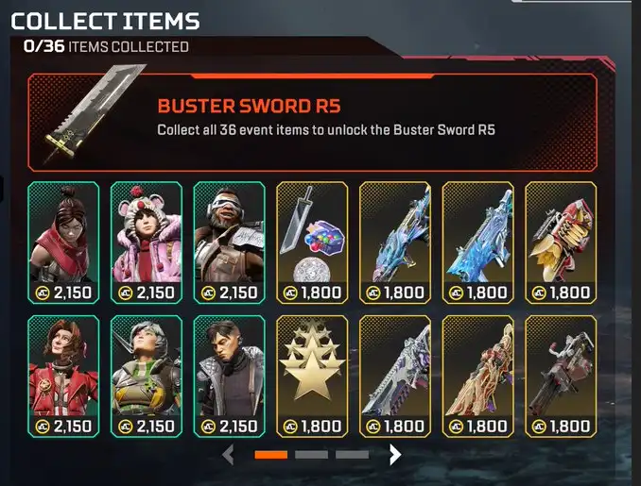Select the silver-haired legend in green armor
Viewport: 641px width, 486px height.
[147, 377]
